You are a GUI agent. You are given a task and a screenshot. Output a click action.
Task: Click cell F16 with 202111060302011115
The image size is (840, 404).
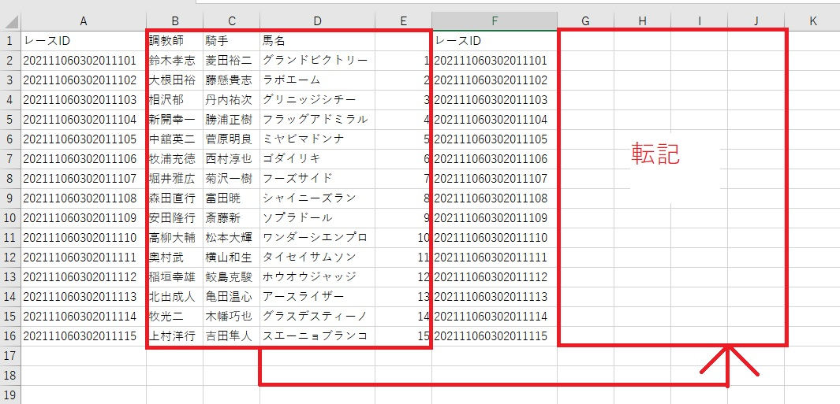[495, 336]
